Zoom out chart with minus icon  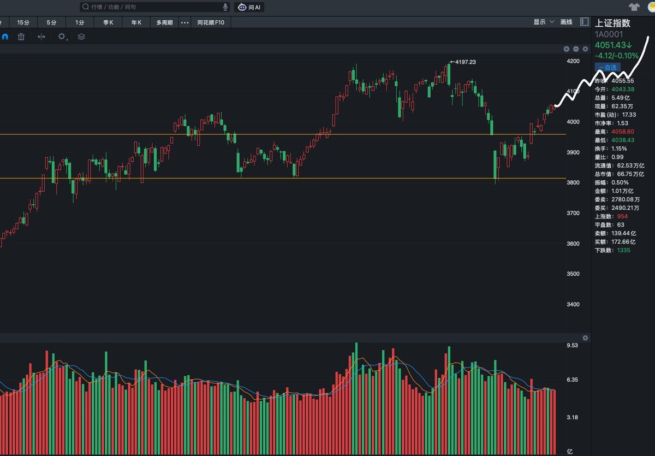tap(576, 49)
